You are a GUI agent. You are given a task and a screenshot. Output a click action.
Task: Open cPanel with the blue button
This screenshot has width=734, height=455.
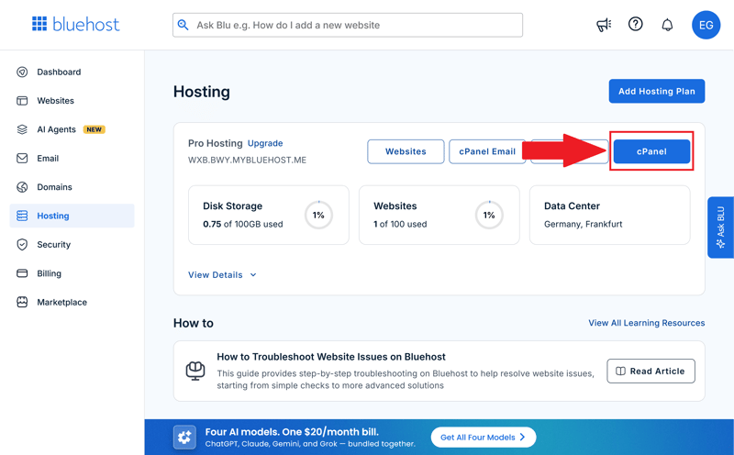(x=651, y=151)
